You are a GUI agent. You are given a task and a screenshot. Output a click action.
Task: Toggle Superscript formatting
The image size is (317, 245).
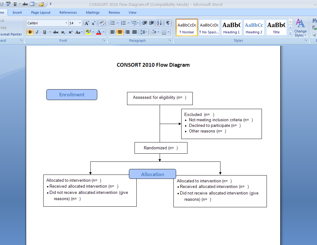(71, 32)
